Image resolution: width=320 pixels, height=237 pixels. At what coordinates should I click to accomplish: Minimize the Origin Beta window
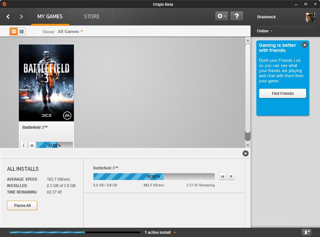(x=296, y=4)
